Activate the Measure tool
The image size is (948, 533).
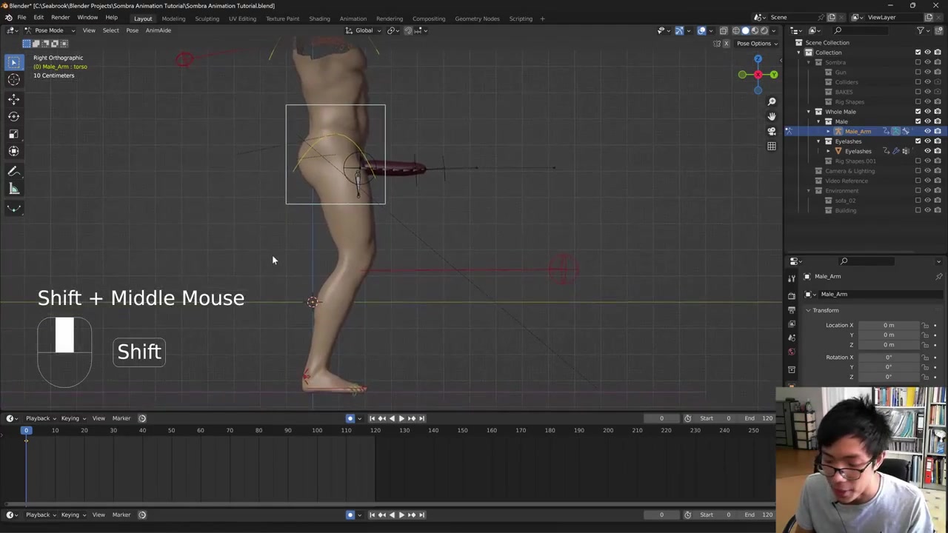13,189
